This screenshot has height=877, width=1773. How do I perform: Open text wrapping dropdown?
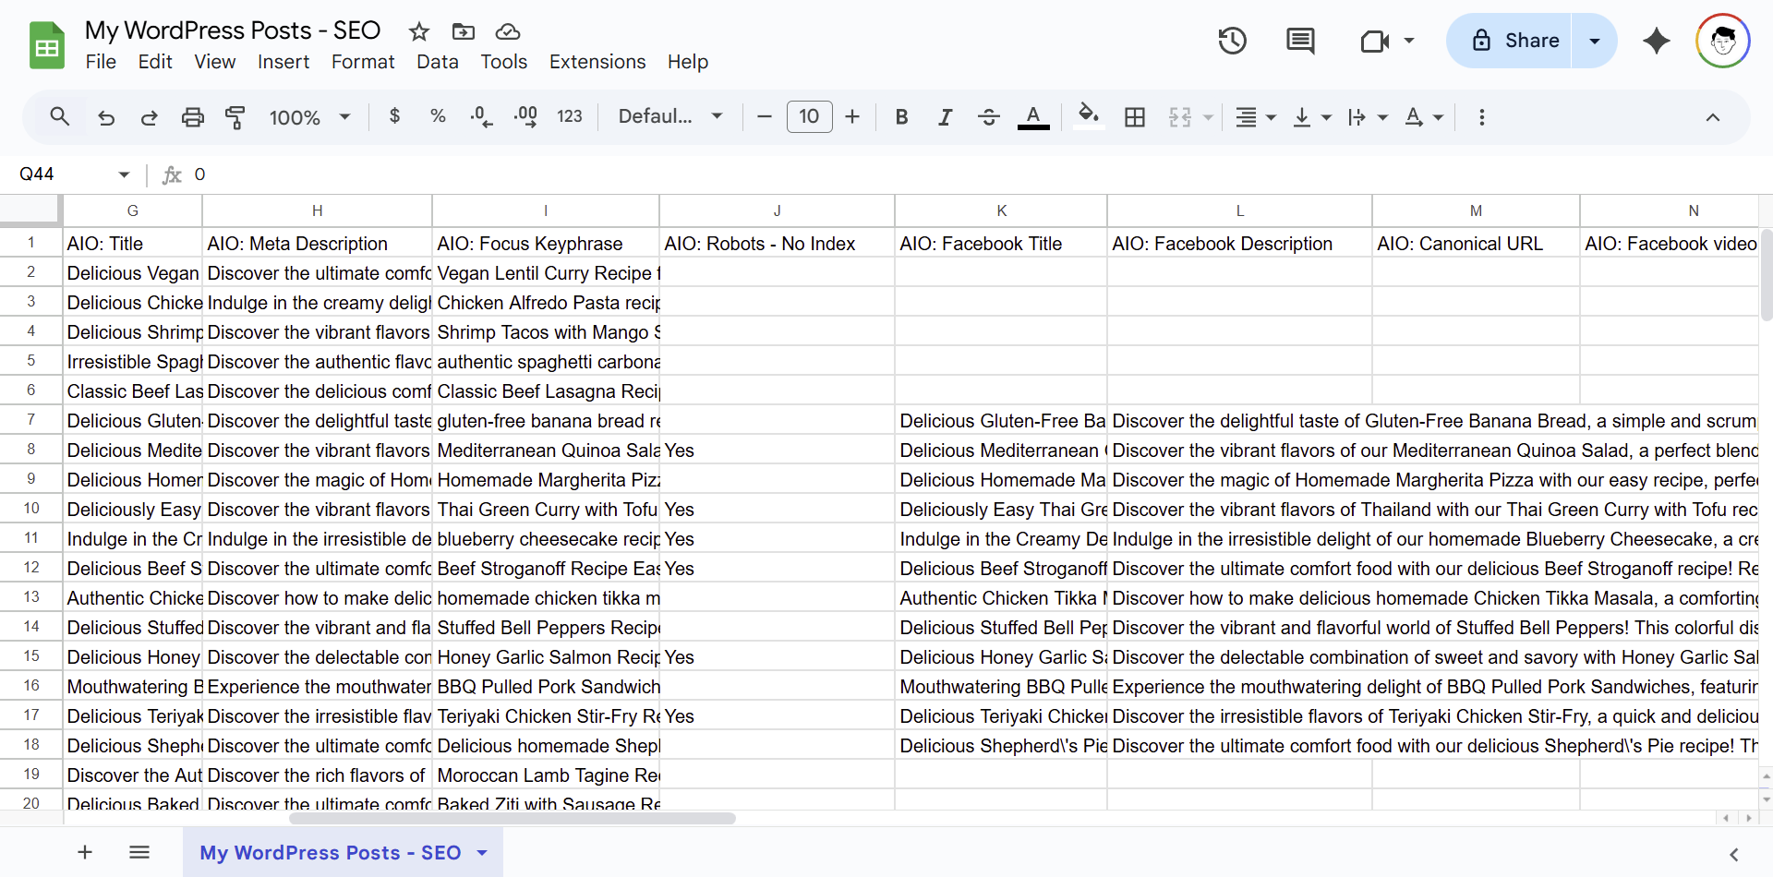pos(1367,116)
